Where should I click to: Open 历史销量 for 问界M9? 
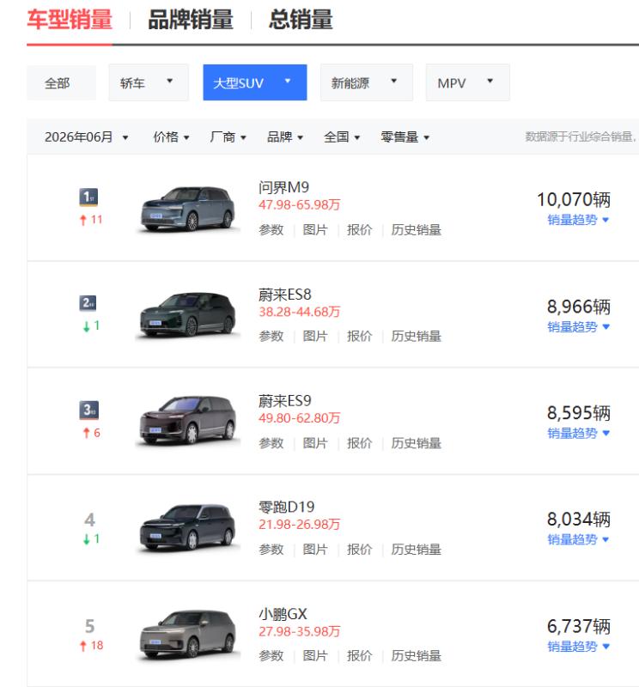click(416, 229)
